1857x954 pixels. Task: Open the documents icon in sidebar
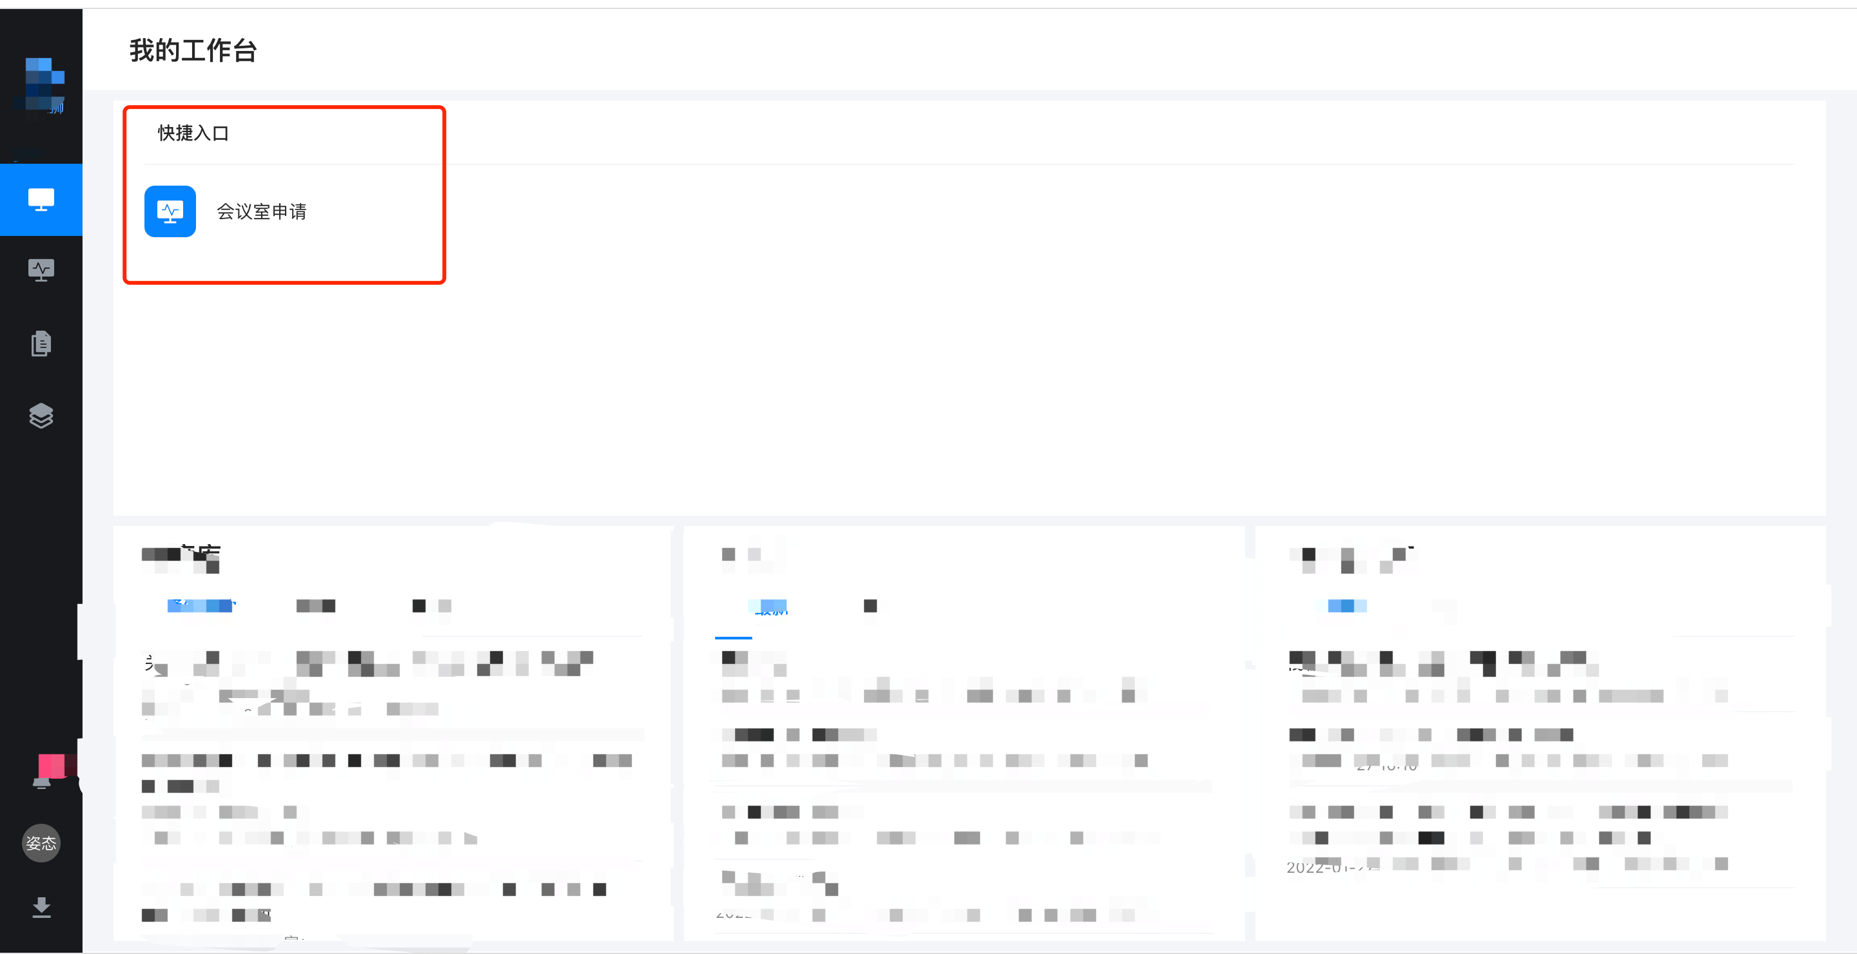coord(41,344)
